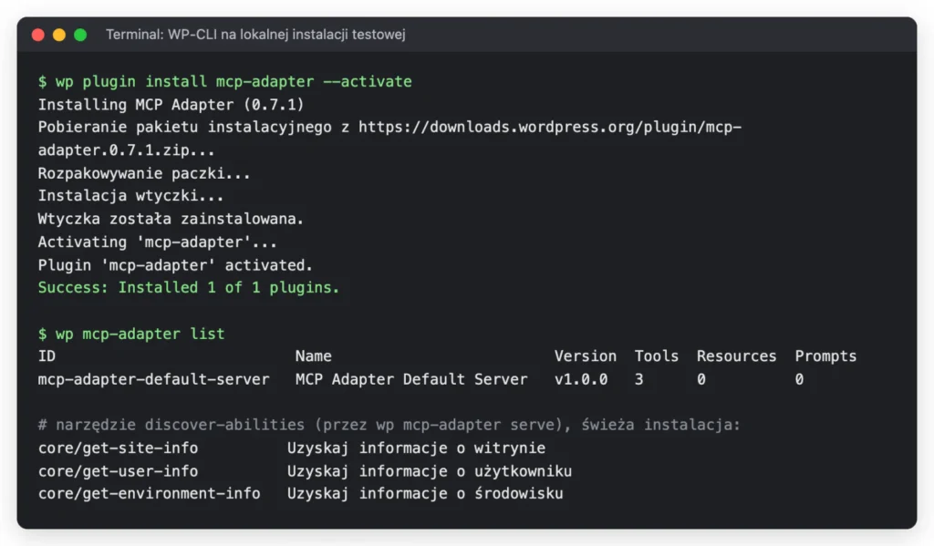This screenshot has width=934, height=546.
Task: Click the red close window button
Action: click(x=38, y=36)
